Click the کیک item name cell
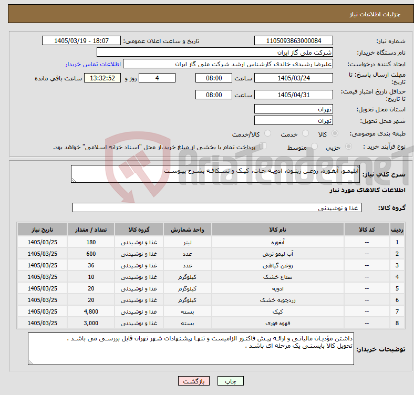The image size is (414, 395). point(278,311)
